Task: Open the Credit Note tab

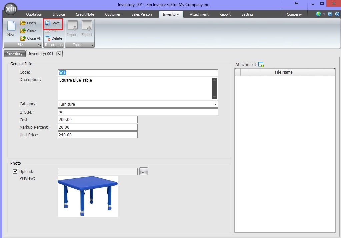Action: point(85,14)
